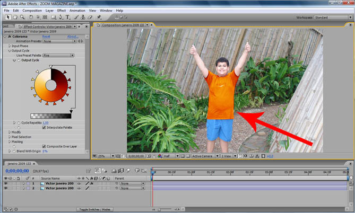The width and height of the screenshot is (355, 213).
Task: Uncheck Composite Over Layer option
Action: point(44,146)
